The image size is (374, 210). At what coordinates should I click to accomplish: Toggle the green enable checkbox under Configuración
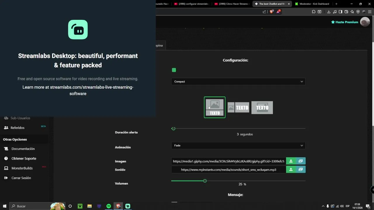[x=174, y=70]
